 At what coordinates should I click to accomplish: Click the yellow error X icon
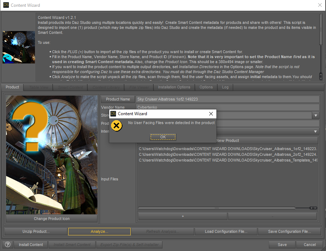(116, 125)
